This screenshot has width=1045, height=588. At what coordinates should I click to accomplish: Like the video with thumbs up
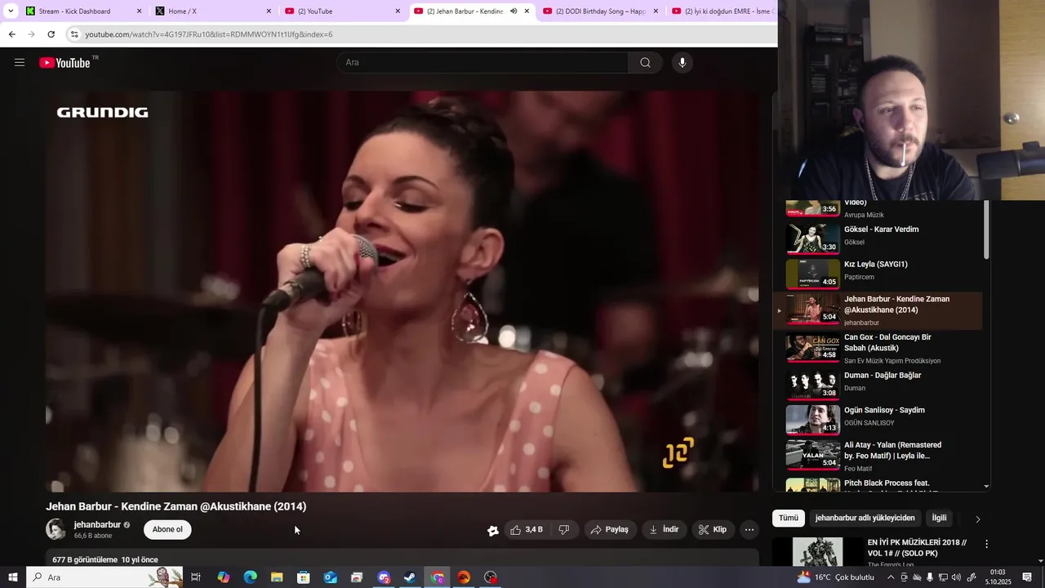click(x=526, y=530)
